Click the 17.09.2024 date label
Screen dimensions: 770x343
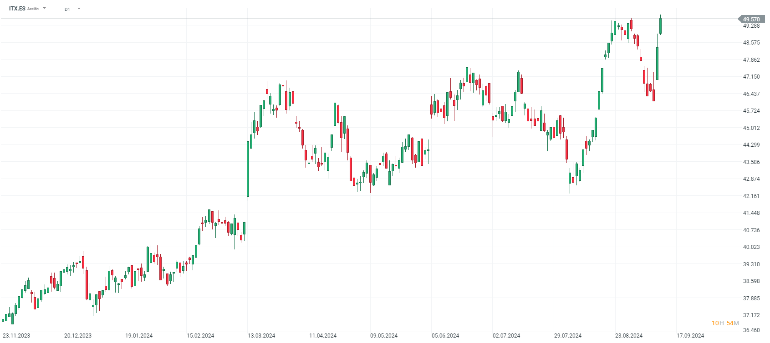coord(690,336)
